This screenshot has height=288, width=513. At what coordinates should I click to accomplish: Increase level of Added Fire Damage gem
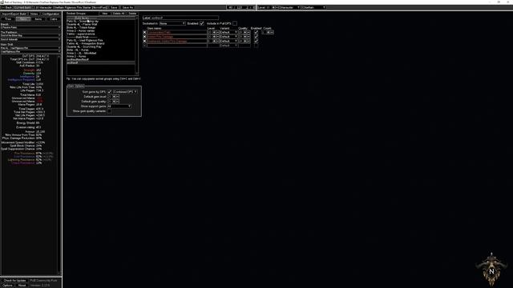pyautogui.click(x=214, y=37)
